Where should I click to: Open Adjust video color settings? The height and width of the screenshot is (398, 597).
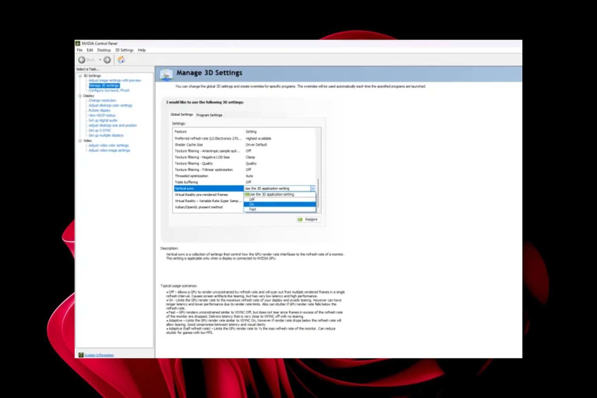click(x=108, y=145)
